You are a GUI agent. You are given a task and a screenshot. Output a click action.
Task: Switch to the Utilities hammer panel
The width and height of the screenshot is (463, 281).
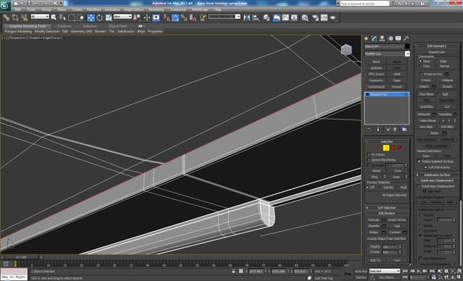pos(406,38)
